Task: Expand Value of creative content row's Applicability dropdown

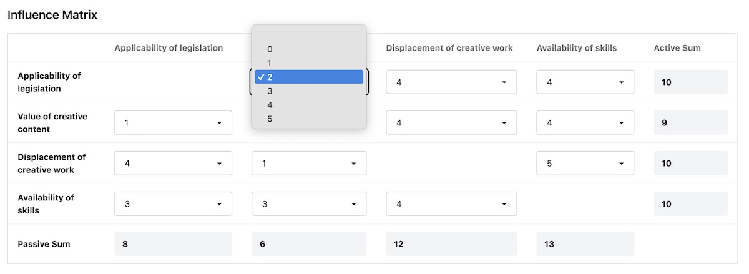Action: pos(173,122)
